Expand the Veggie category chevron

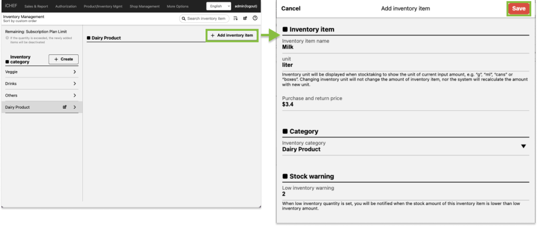(75, 72)
